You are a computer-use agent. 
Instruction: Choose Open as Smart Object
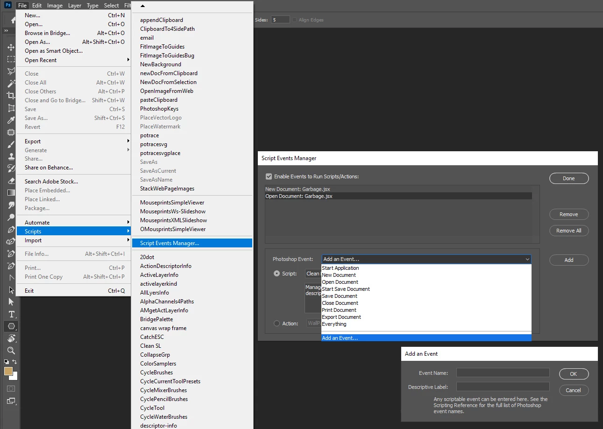pos(74,51)
